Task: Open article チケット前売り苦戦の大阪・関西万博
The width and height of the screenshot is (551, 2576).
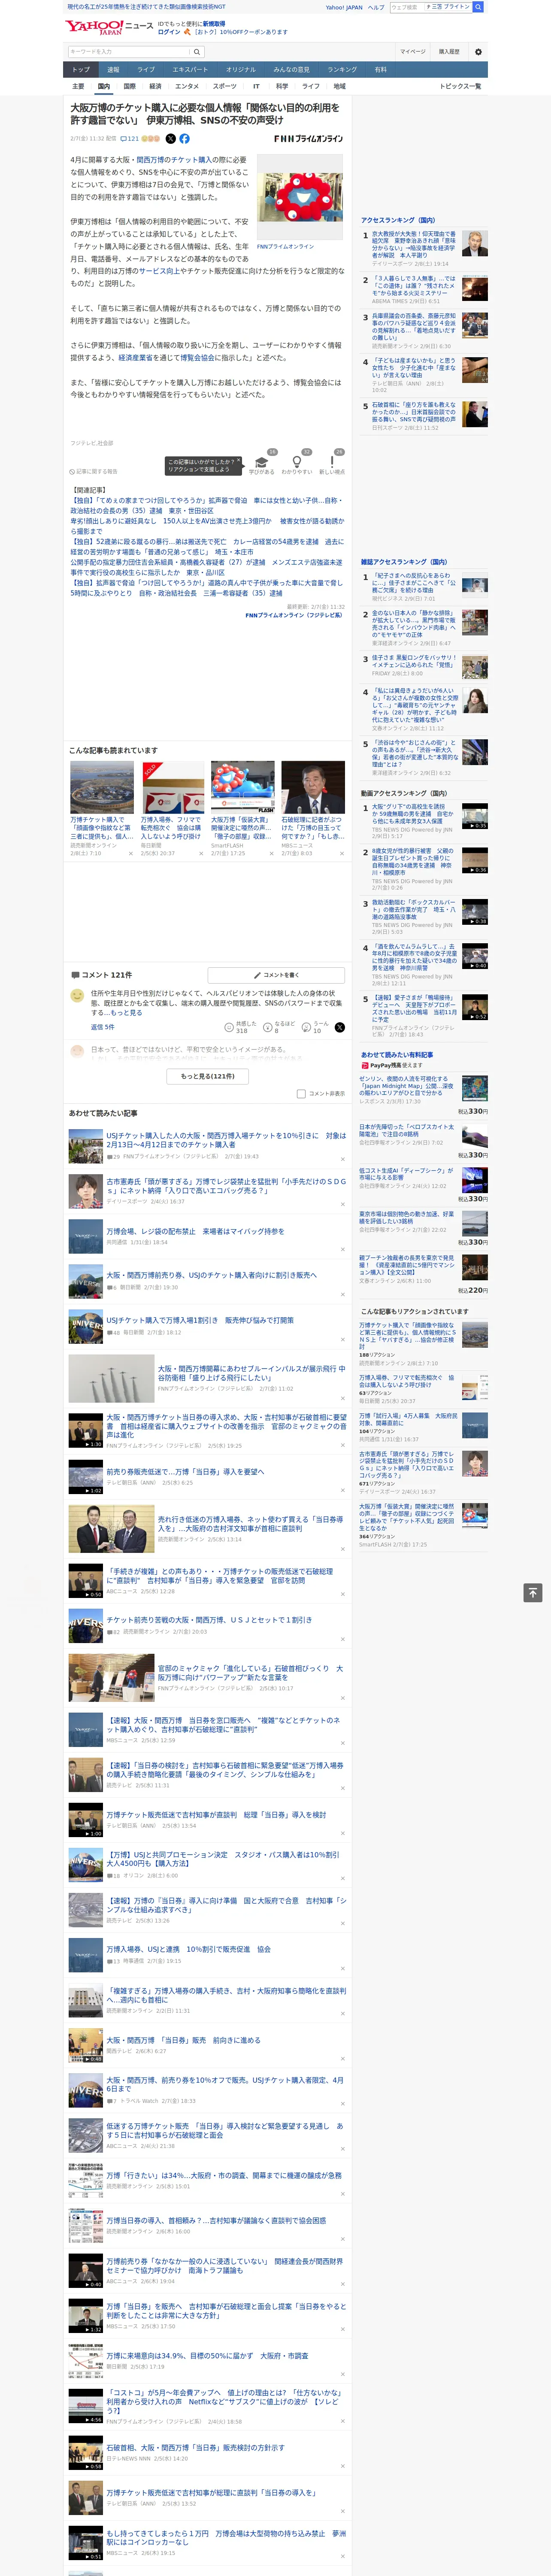Action: pyautogui.click(x=209, y=1619)
